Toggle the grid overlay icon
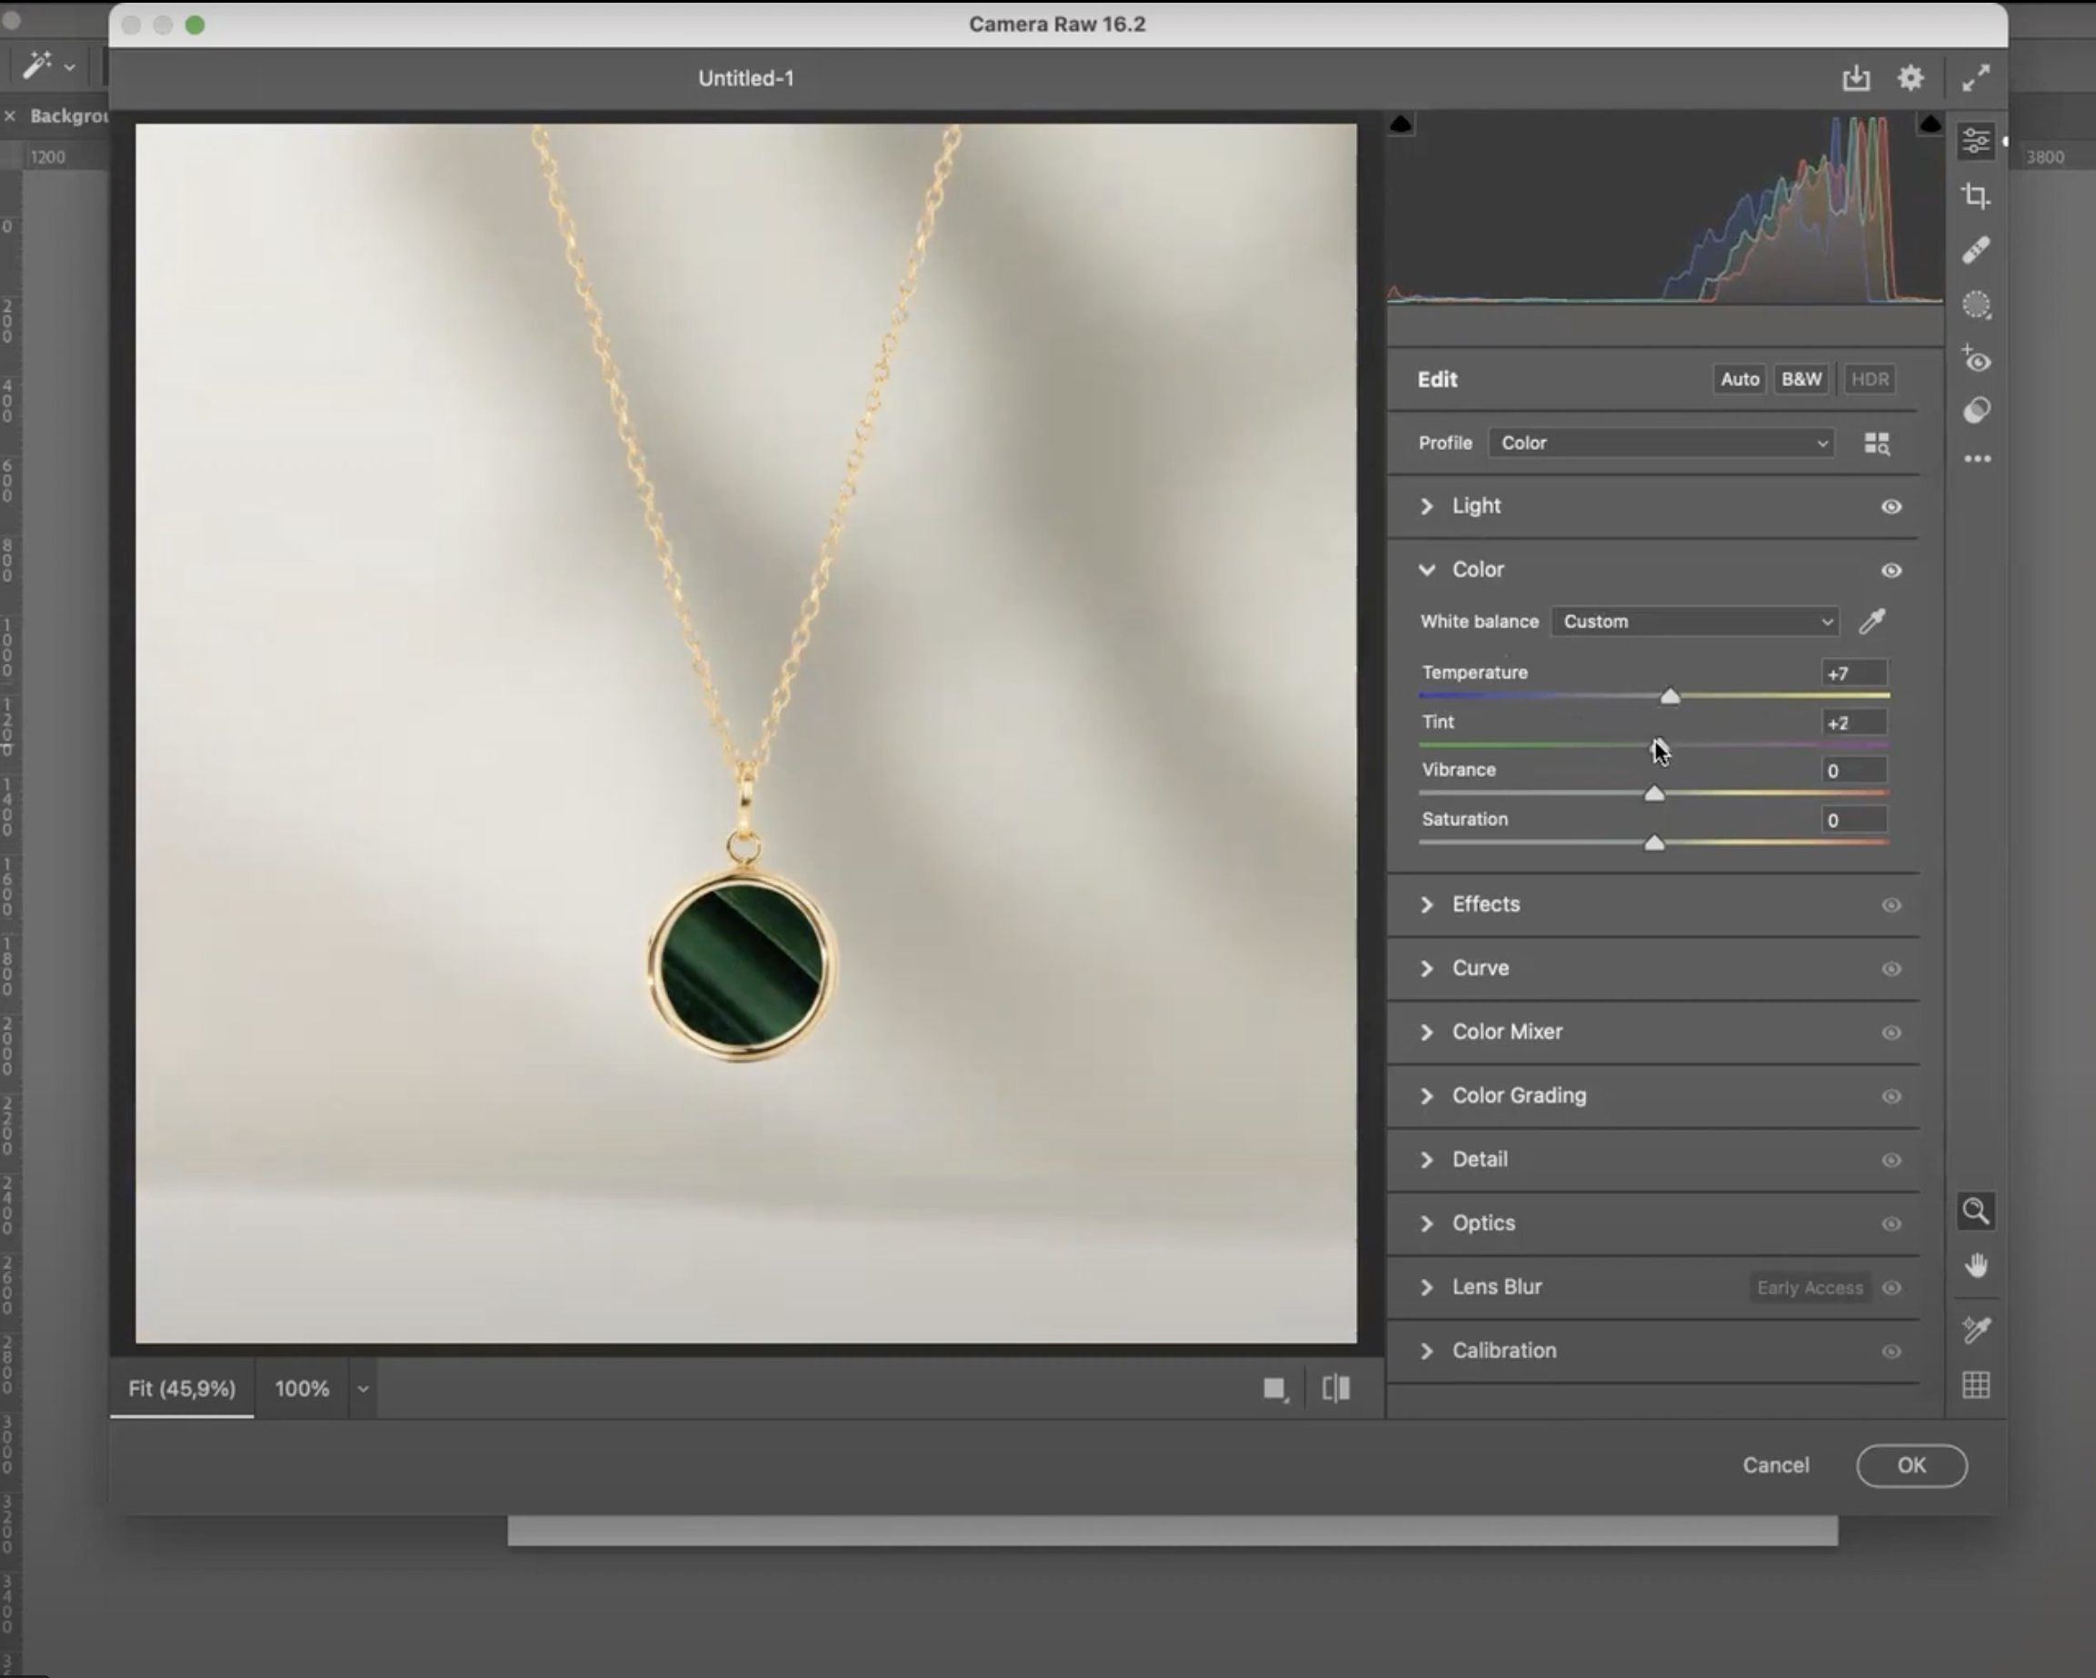Image resolution: width=2096 pixels, height=1678 pixels. pyautogui.click(x=1975, y=1384)
